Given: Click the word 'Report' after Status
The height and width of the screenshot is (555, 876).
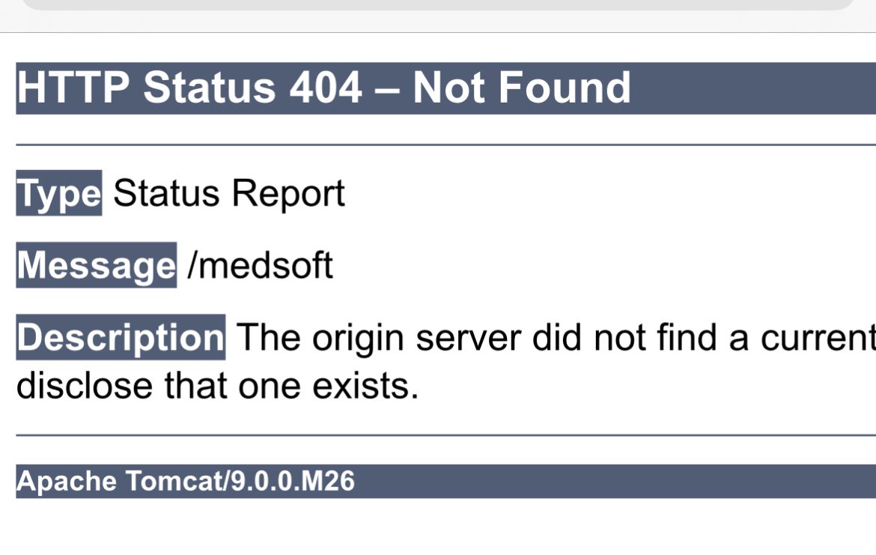Looking at the screenshot, I should coord(288,194).
